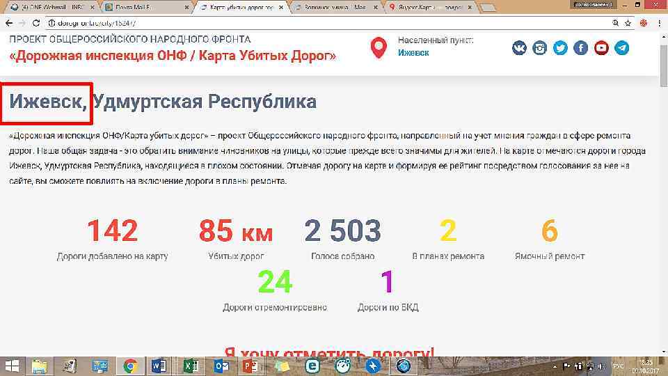Click the address bar URL field

click(x=328, y=24)
